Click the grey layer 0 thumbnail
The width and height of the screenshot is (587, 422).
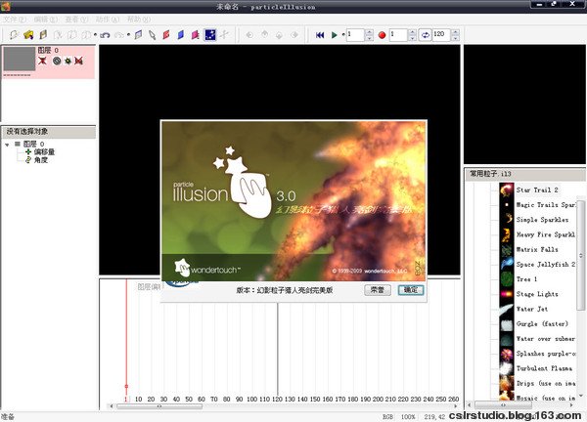(x=20, y=59)
